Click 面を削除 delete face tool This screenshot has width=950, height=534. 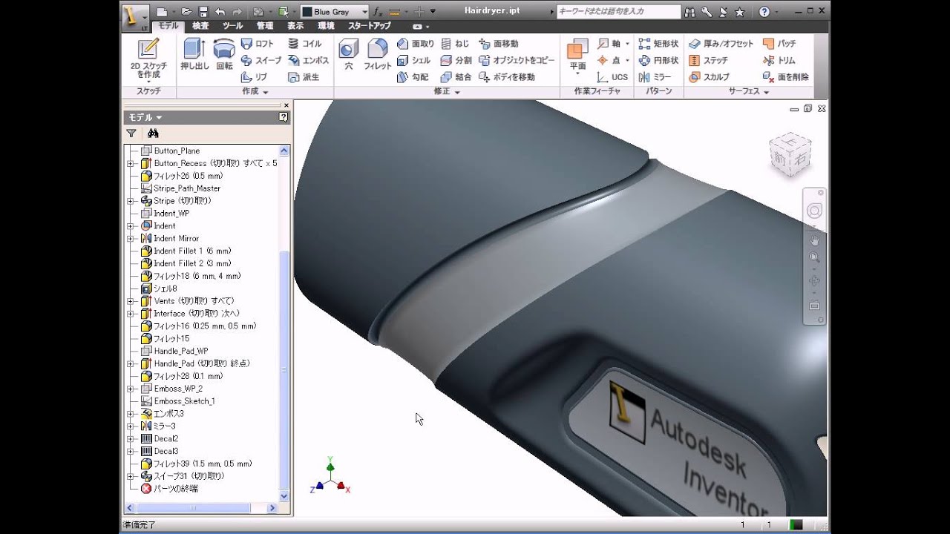[785, 76]
